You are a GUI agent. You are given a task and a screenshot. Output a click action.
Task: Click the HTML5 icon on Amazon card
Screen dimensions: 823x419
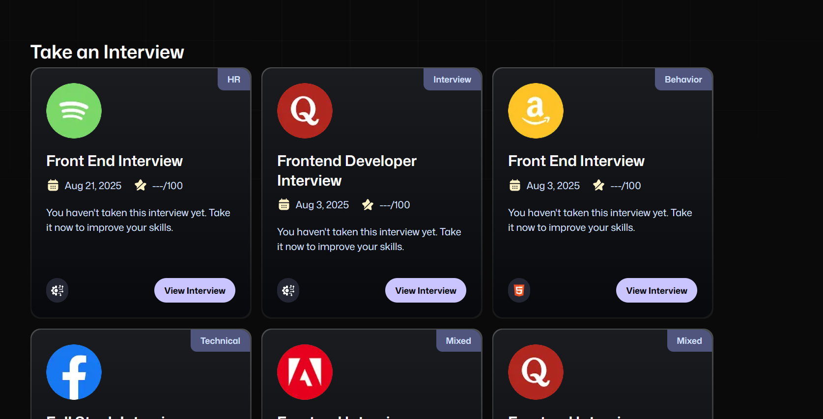pos(519,290)
